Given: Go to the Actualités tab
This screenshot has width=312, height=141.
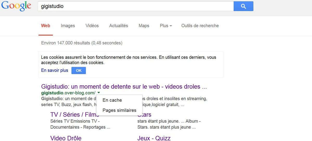Looking at the screenshot, I should tap(119, 26).
